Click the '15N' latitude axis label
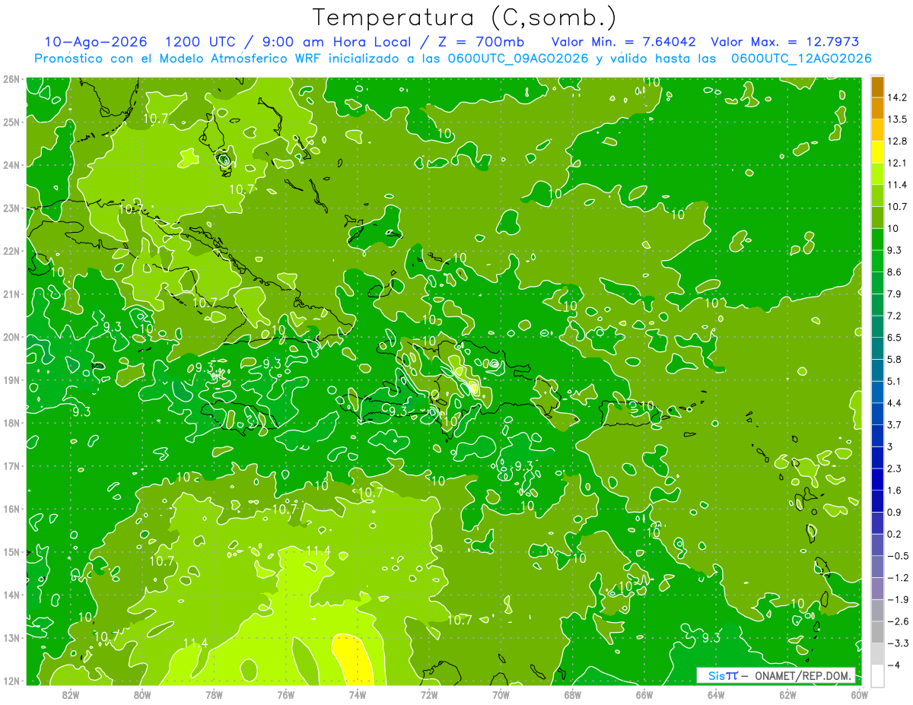 coord(11,552)
